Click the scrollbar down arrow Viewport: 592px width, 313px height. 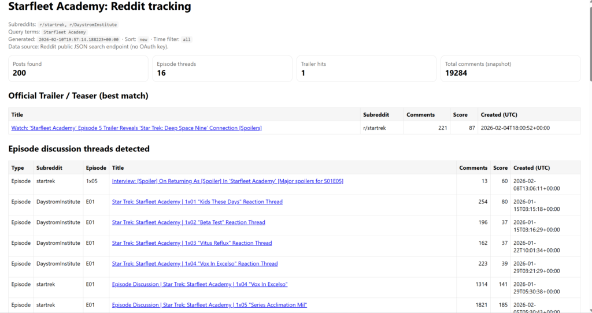click(x=587, y=309)
